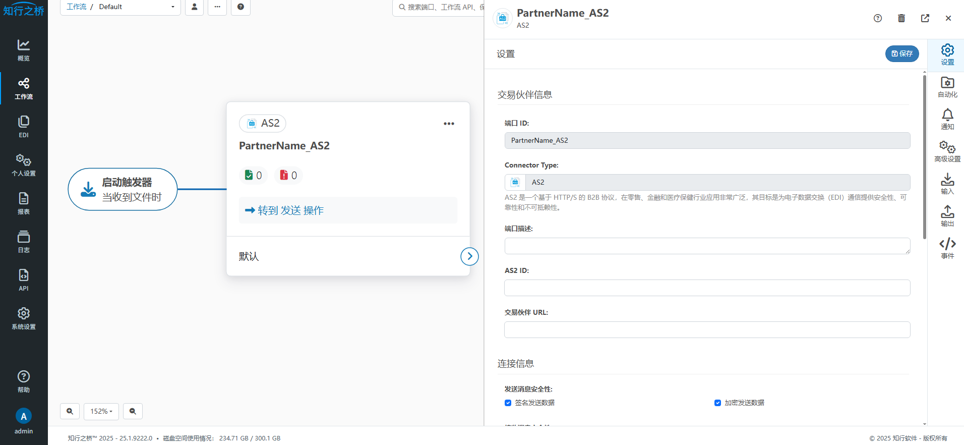Click the settings panel vertical scrollbar
Viewport: 964px width, 445px height.
point(924,156)
